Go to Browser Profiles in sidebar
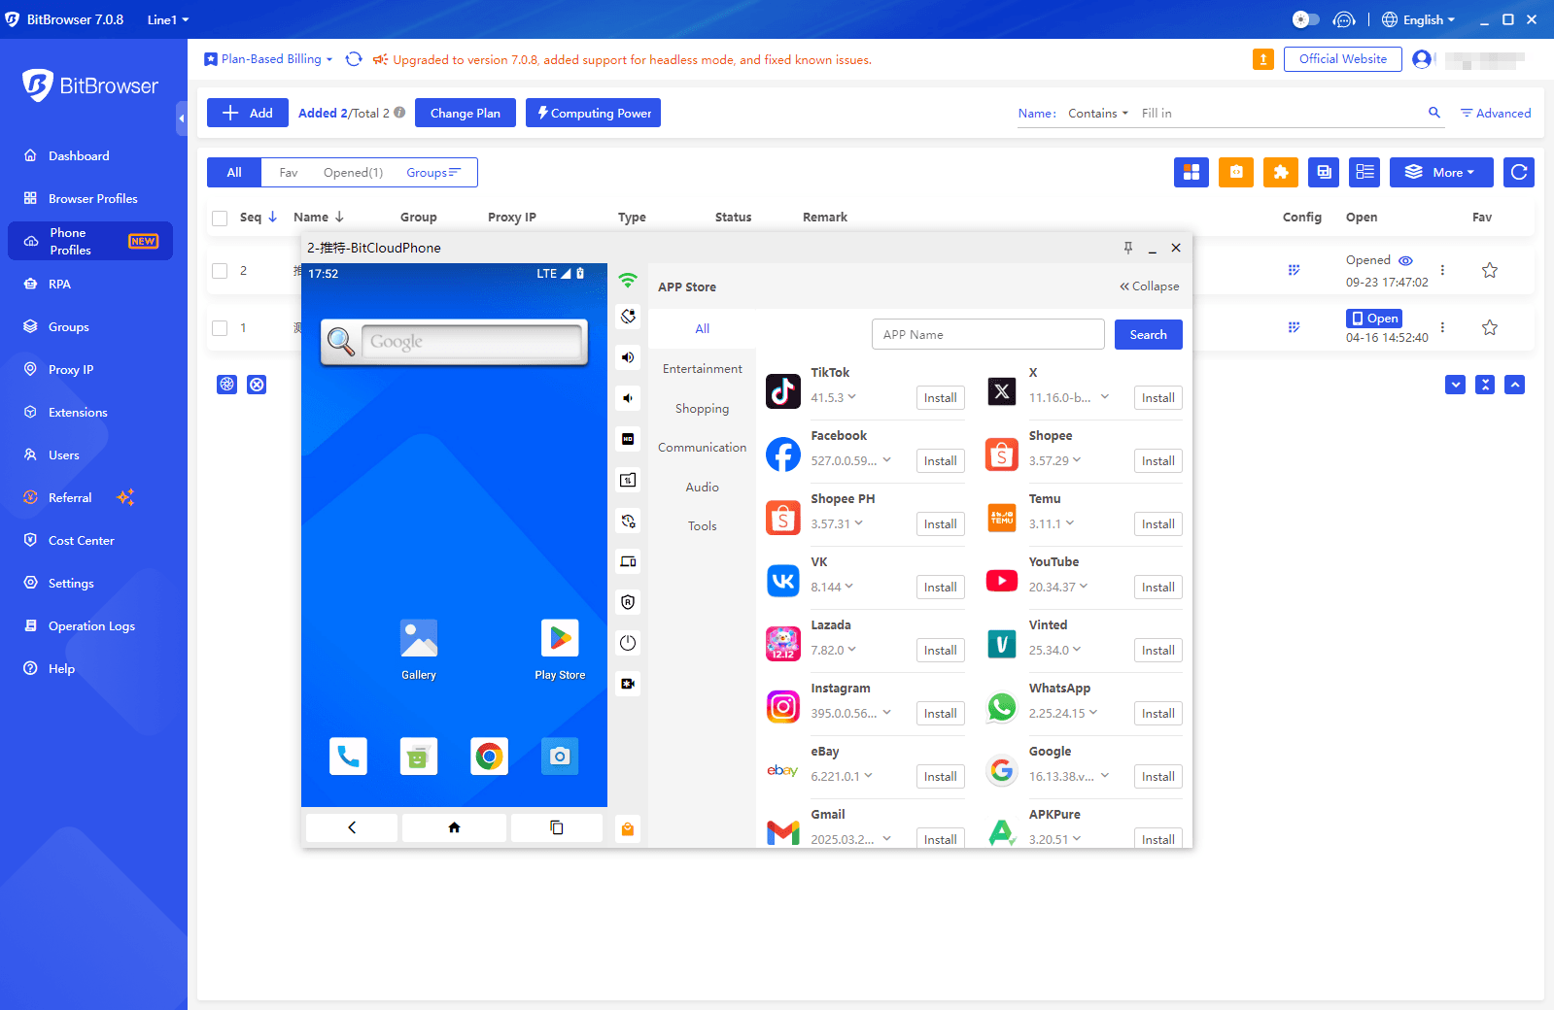 click(92, 198)
